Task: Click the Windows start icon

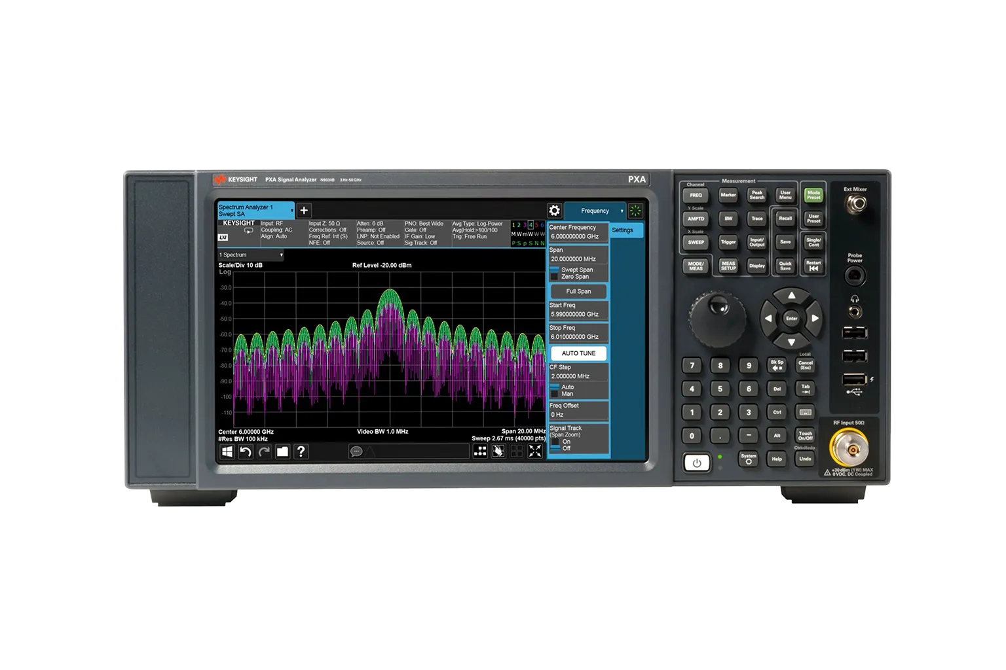Action: 227,451
